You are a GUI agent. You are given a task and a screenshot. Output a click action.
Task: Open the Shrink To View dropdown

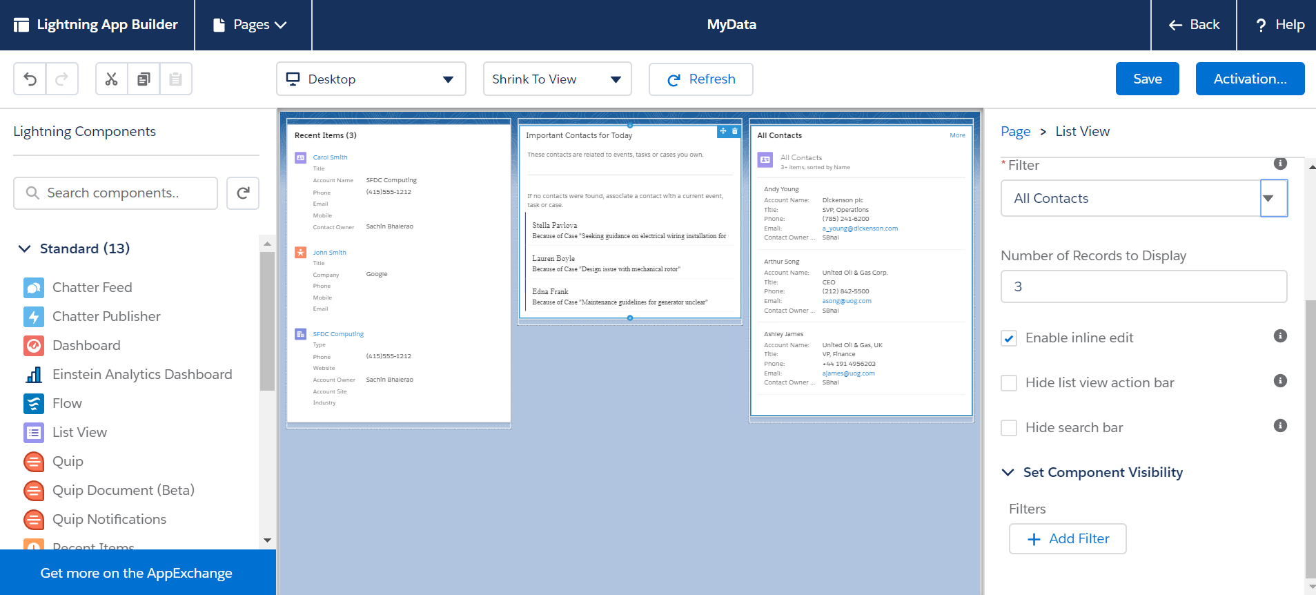558,79
